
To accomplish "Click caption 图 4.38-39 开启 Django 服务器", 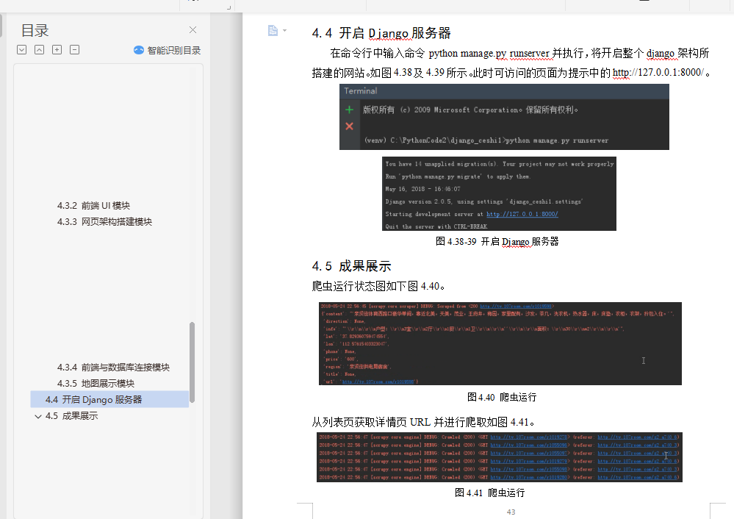I will [497, 242].
